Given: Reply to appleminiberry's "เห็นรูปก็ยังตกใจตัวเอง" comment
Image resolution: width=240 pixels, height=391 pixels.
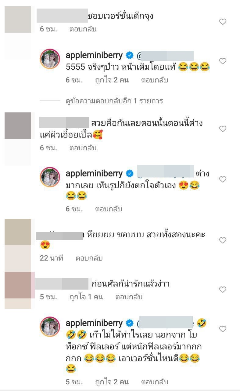Looking at the screenshot, I should point(109,209).
